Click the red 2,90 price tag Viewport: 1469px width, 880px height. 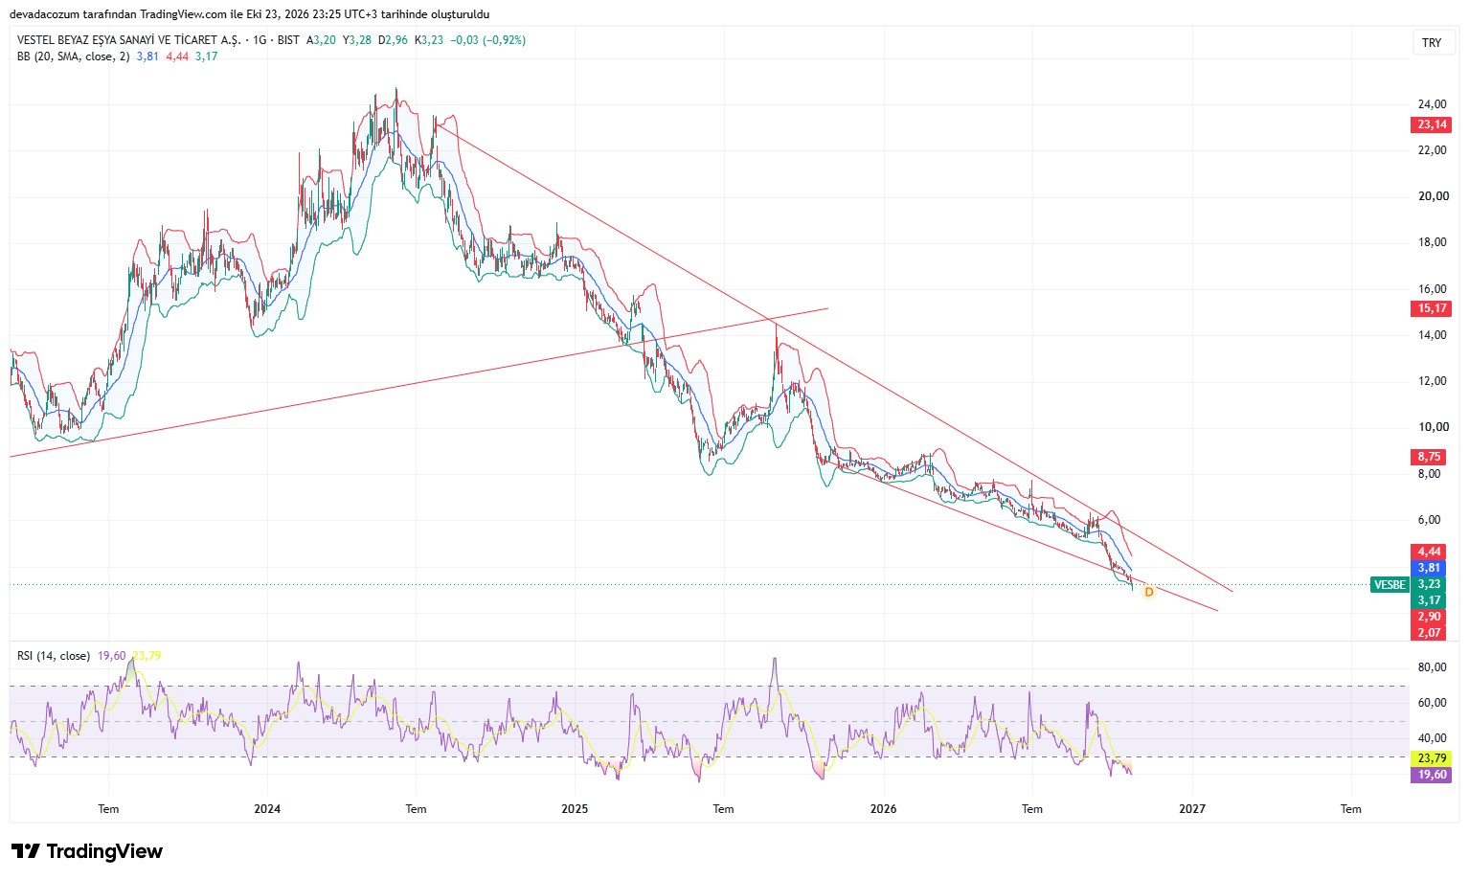tap(1429, 617)
